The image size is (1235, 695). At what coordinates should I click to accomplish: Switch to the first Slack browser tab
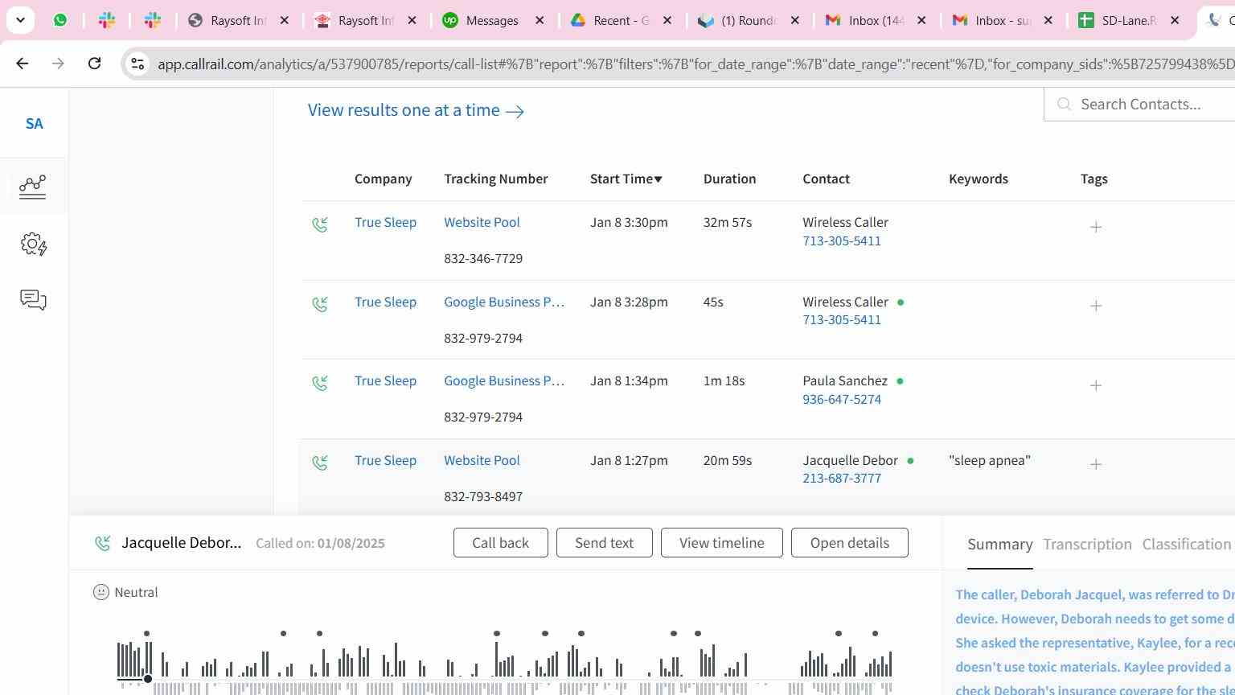point(106,20)
